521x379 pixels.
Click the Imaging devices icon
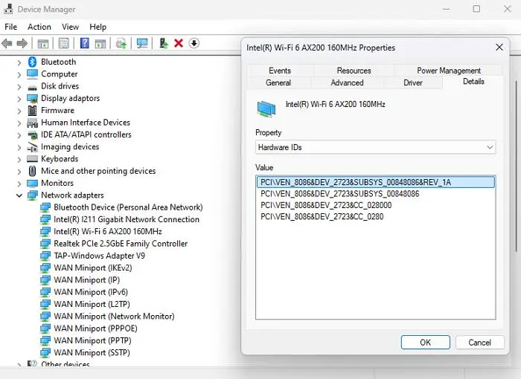coord(32,147)
